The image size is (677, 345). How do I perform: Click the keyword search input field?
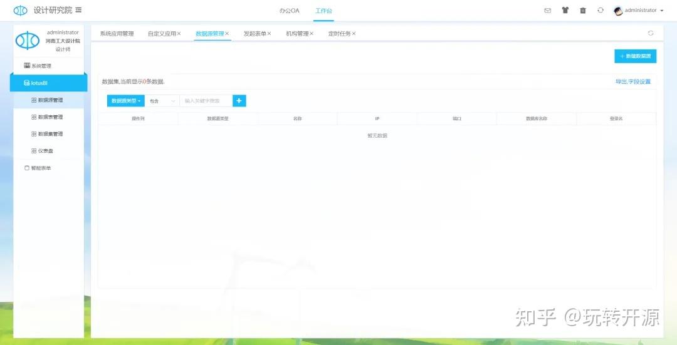click(206, 101)
